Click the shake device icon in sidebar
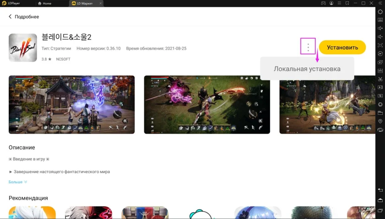Image resolution: width=385 pixels, height=219 pixels. 380,104
